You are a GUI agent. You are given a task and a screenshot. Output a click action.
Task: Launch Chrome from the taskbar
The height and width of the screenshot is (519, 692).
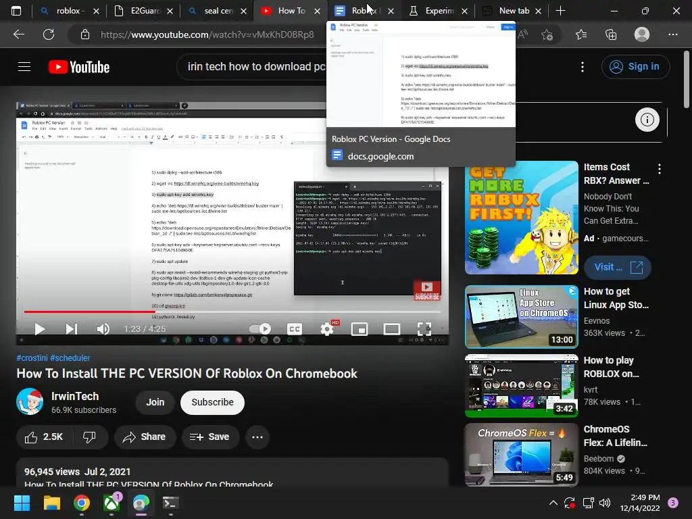tap(82, 503)
